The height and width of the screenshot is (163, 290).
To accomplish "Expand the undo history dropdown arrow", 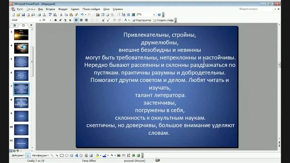I will (86, 14).
